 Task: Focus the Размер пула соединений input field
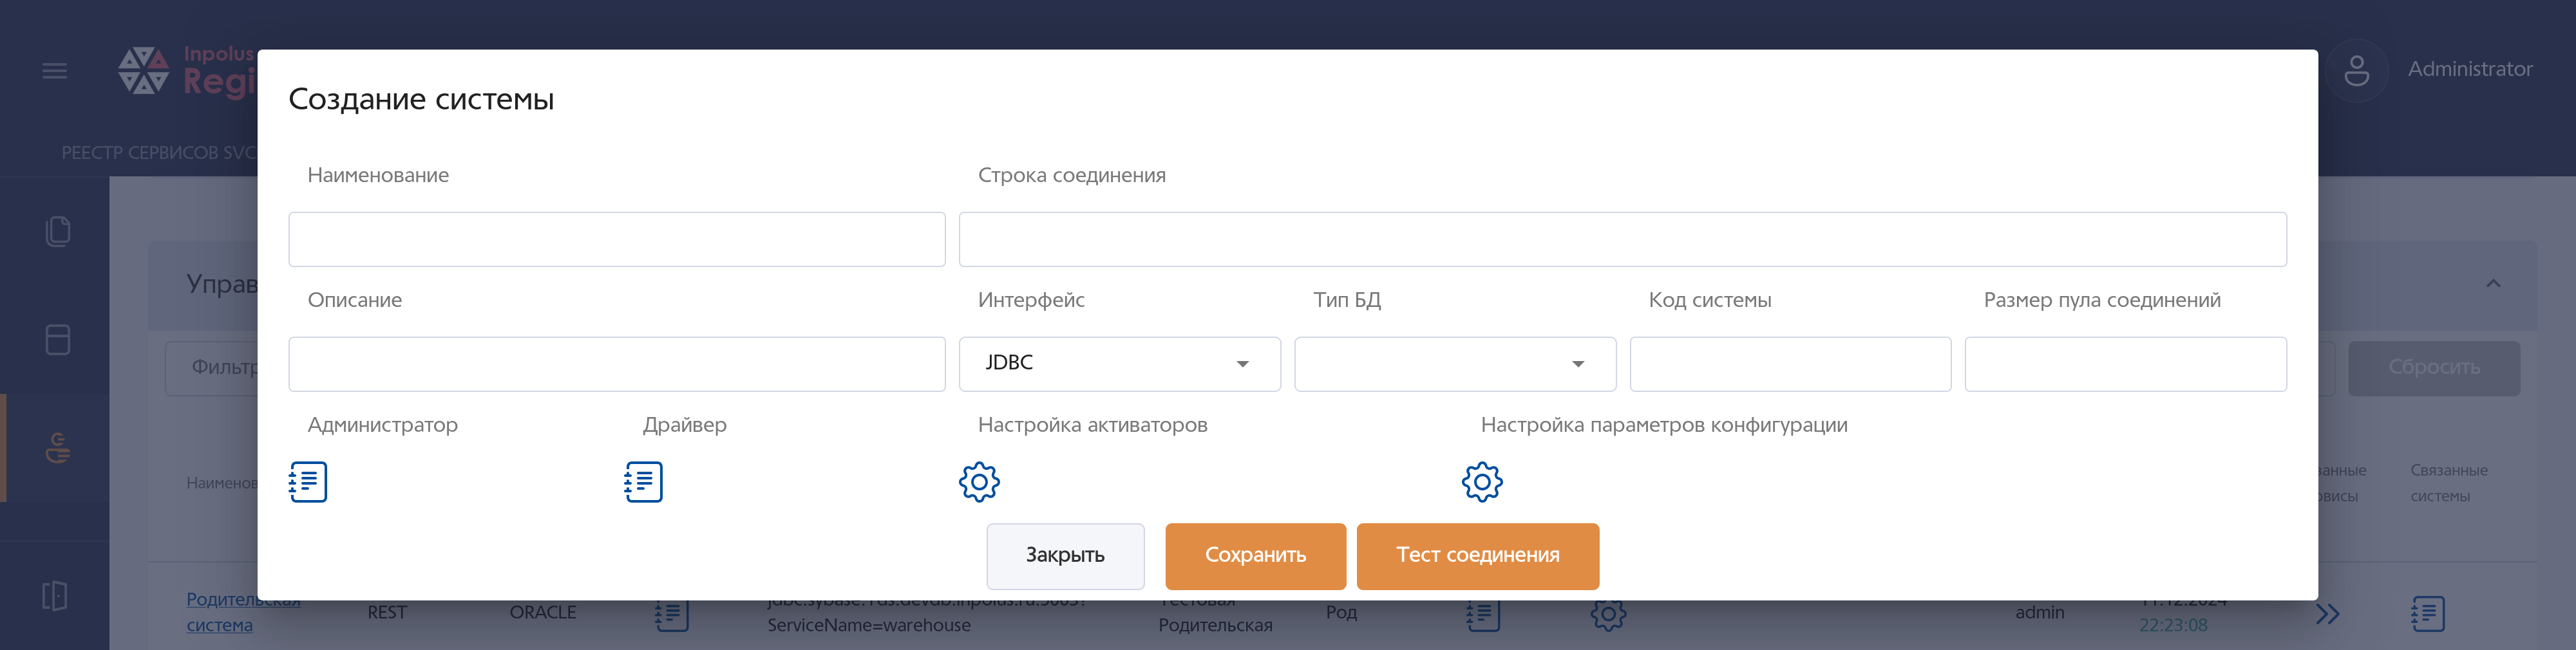pos(2125,364)
